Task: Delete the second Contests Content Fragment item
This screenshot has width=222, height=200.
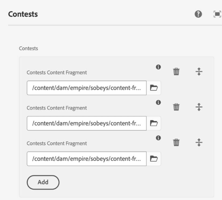Action: tap(176, 107)
